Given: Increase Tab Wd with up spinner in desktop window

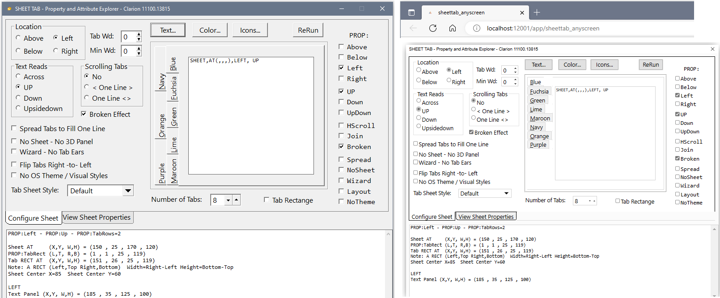Looking at the screenshot, I should pos(139,34).
